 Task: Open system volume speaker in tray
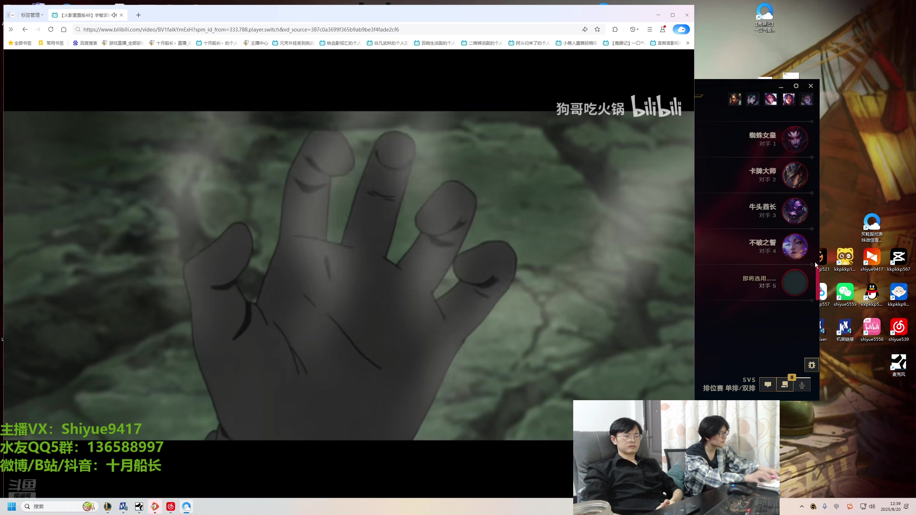coord(872,506)
